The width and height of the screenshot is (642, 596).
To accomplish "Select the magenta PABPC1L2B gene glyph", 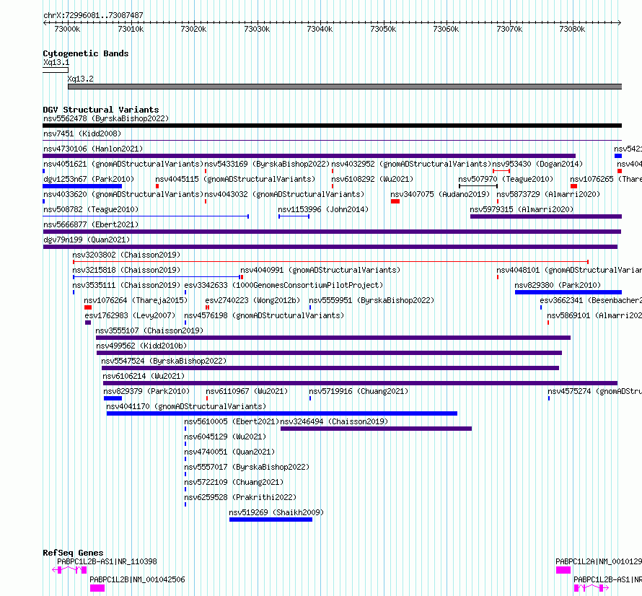I will (97, 588).
